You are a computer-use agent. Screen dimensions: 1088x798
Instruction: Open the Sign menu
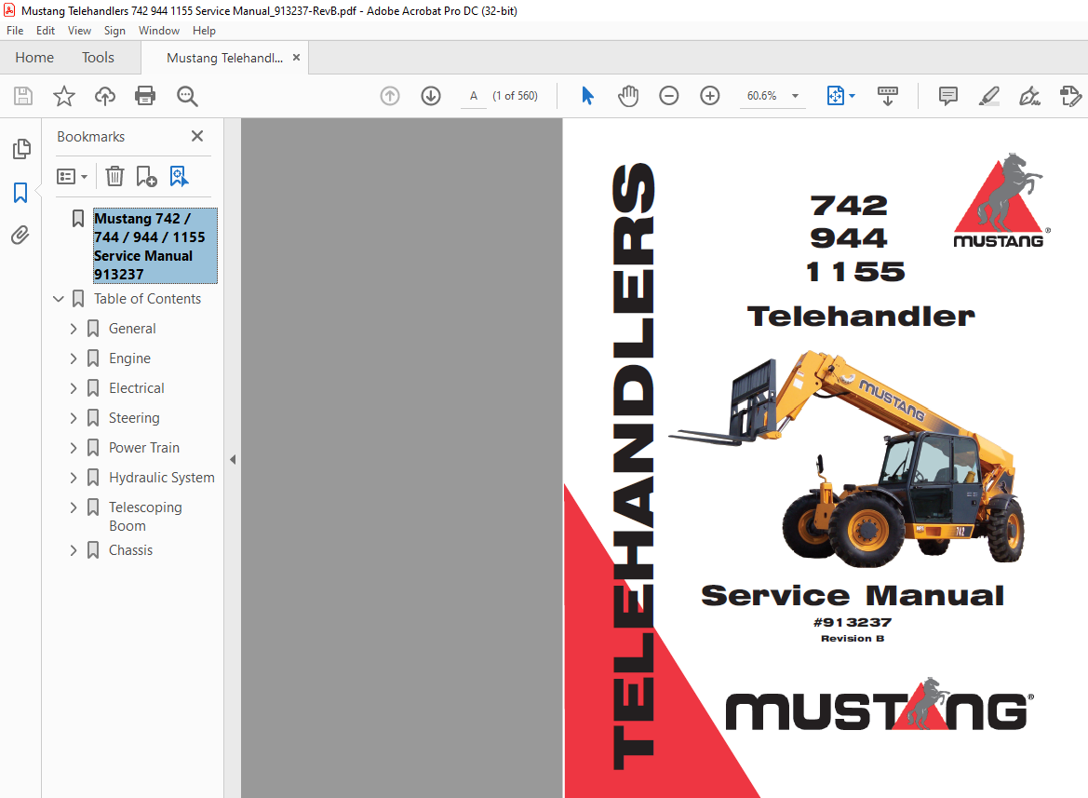tap(114, 31)
